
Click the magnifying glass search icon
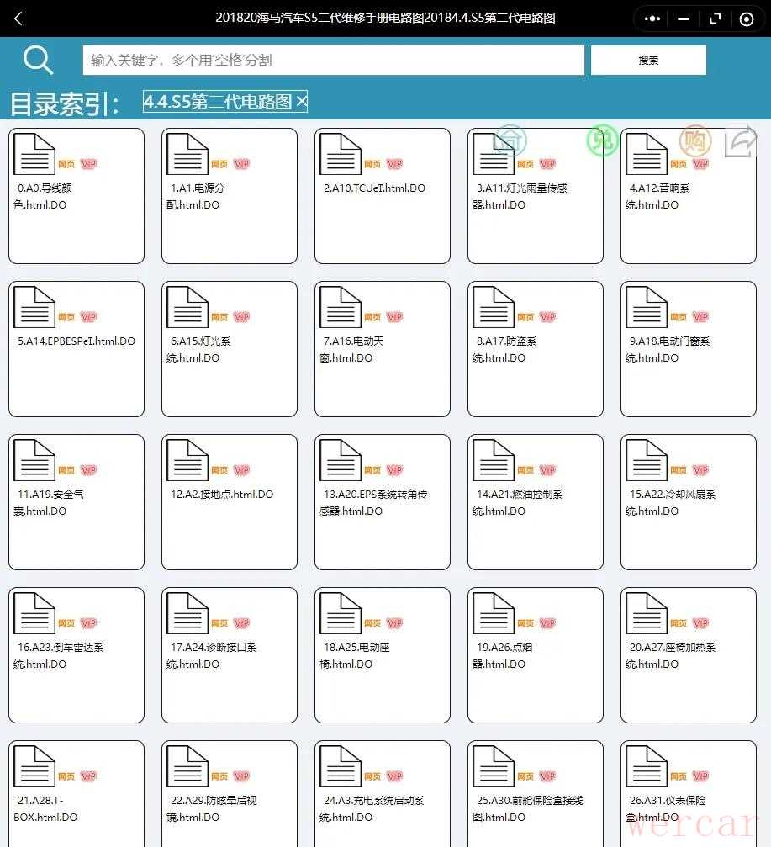[x=38, y=60]
